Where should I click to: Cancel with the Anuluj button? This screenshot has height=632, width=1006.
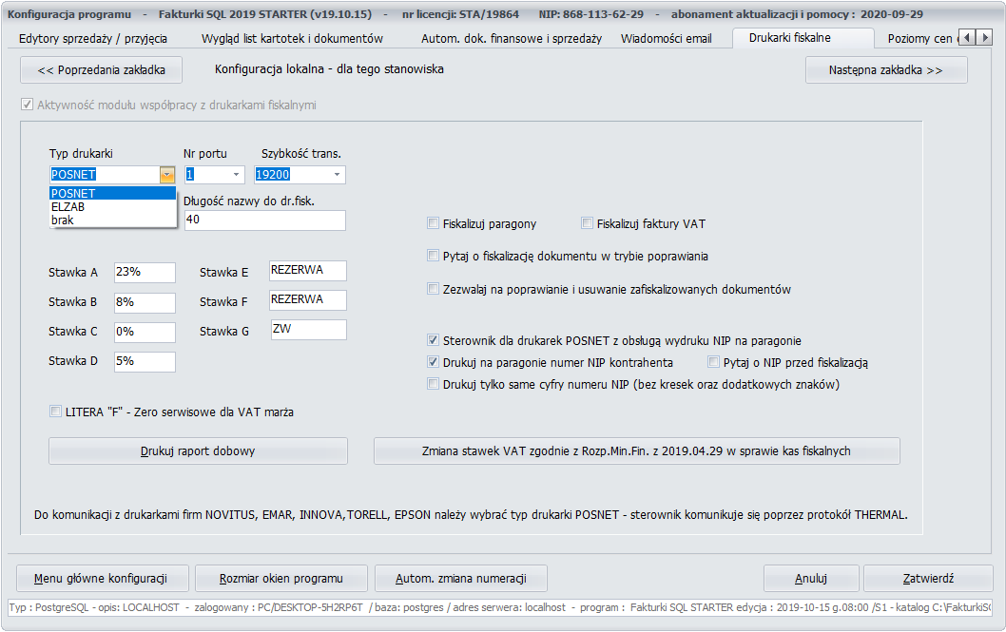point(811,578)
